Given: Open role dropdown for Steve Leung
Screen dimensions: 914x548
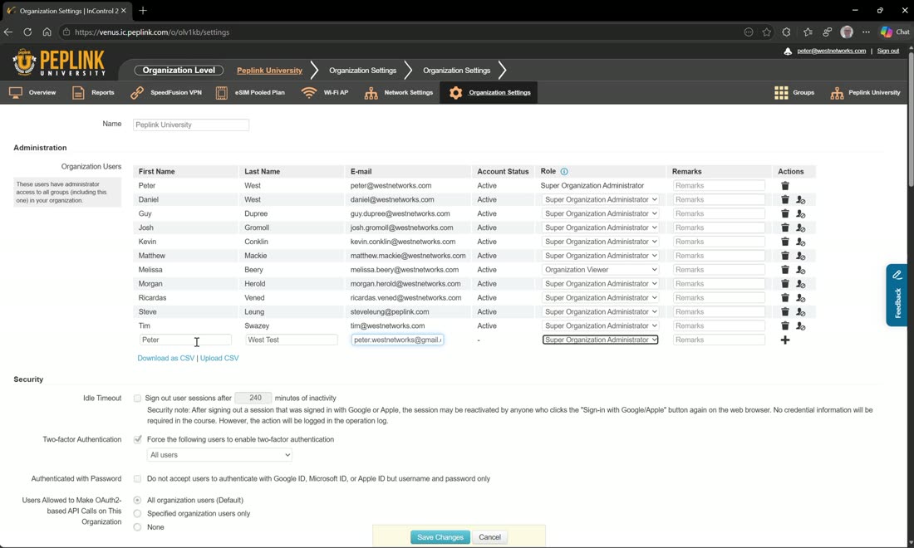Looking at the screenshot, I should tap(601, 311).
